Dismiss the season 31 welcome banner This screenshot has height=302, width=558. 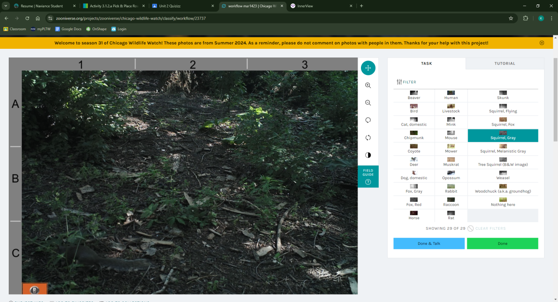[542, 43]
